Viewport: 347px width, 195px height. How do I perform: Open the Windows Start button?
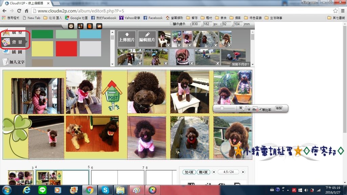pyautogui.click(x=7, y=190)
